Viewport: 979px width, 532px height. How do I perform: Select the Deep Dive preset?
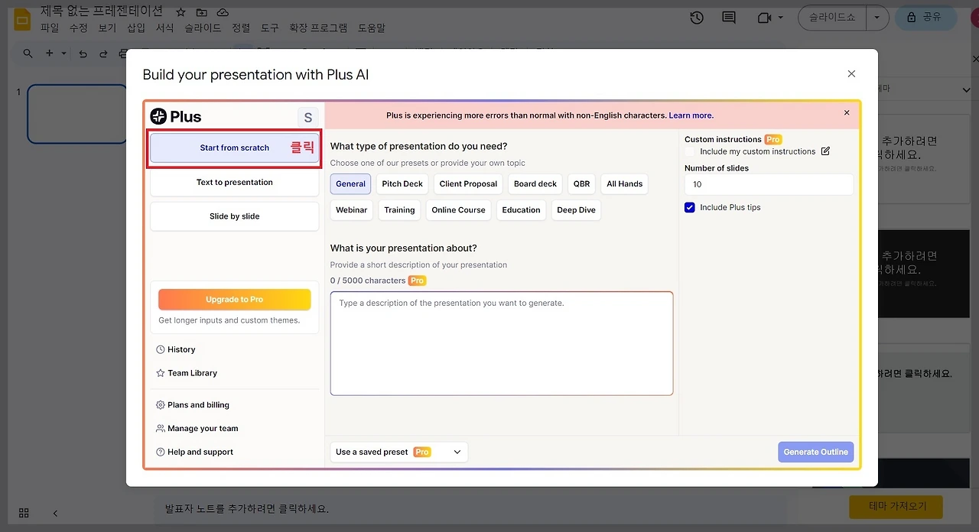576,210
